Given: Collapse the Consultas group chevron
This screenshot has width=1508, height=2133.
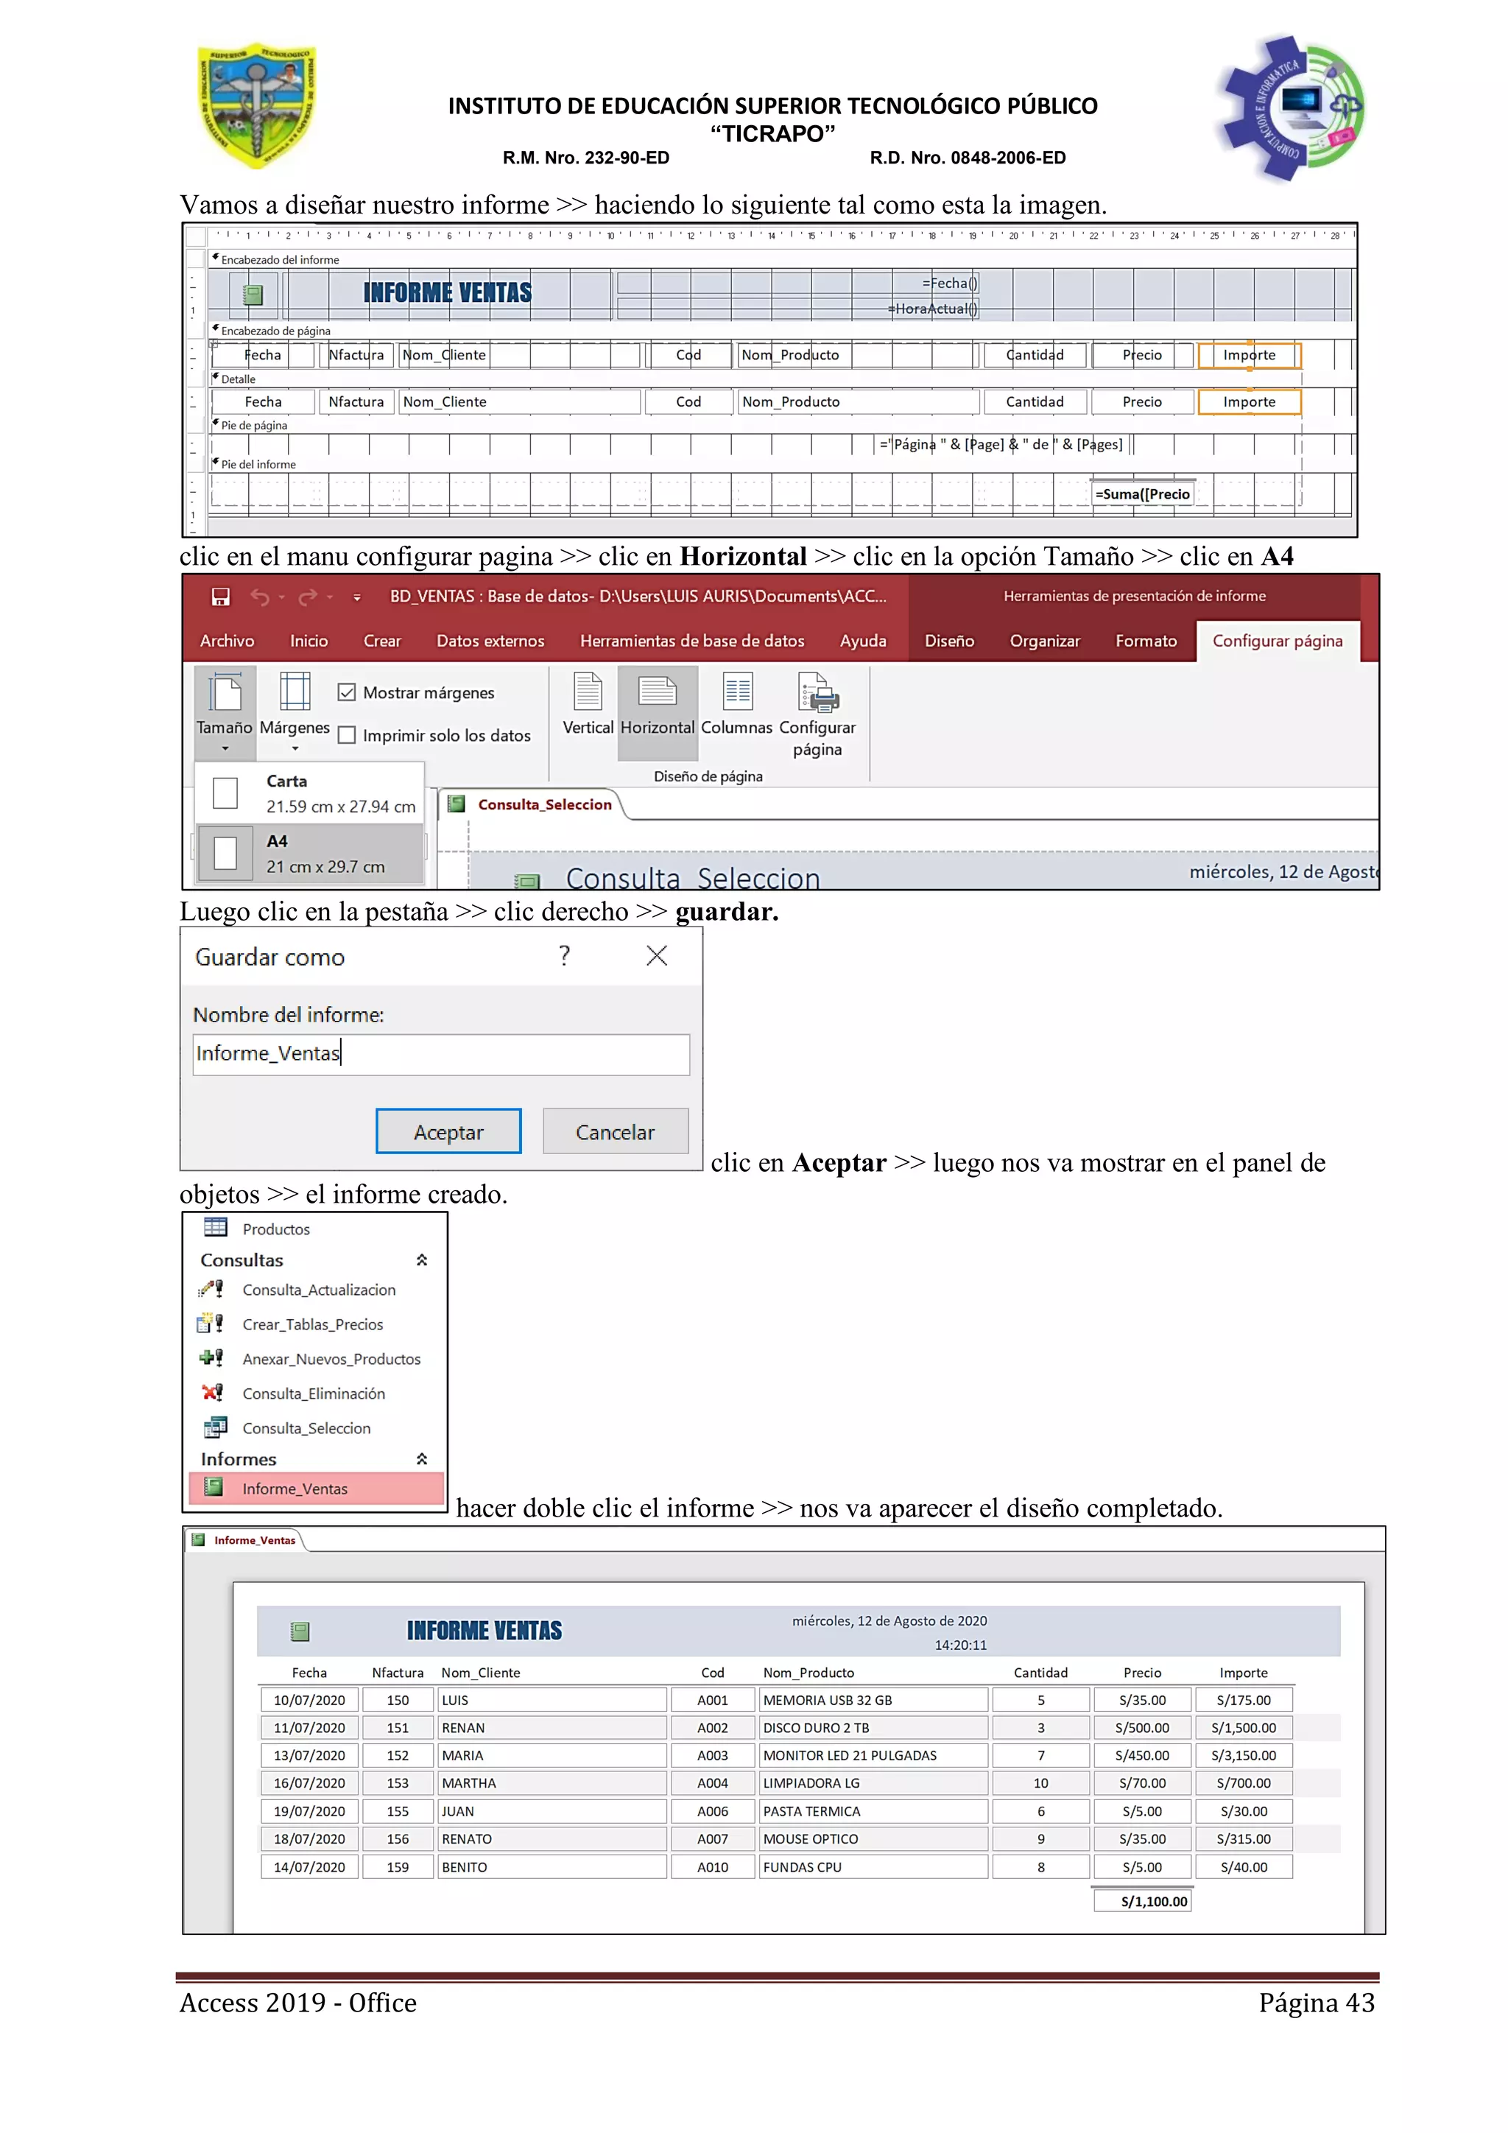Looking at the screenshot, I should click(x=422, y=1261).
